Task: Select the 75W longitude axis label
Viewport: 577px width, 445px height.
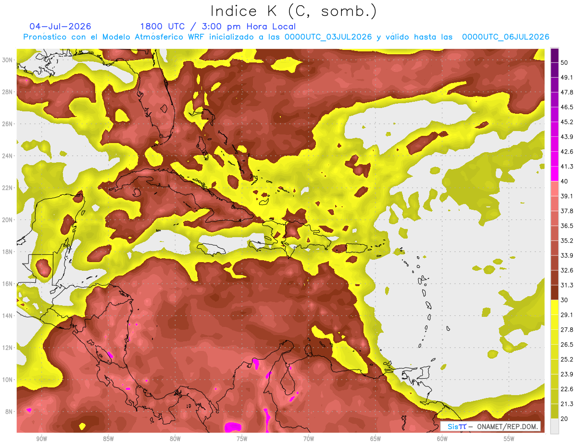Action: (x=242, y=439)
